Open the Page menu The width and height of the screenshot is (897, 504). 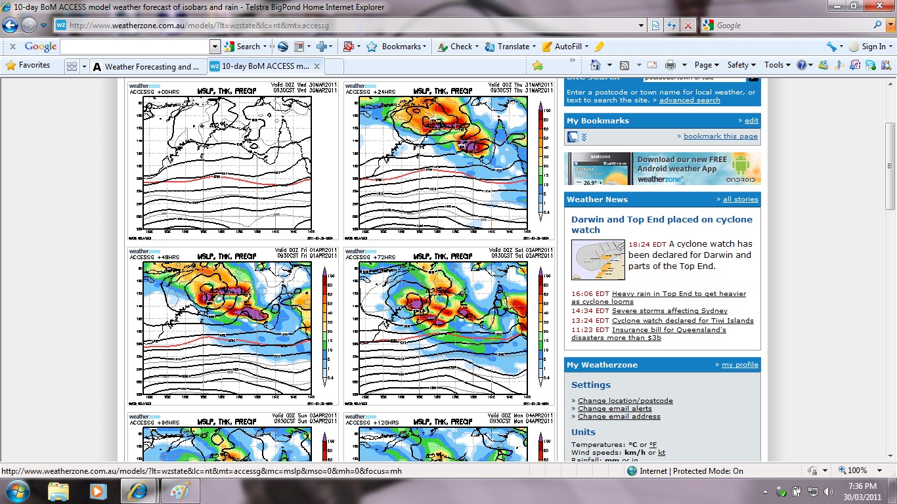pyautogui.click(x=707, y=65)
